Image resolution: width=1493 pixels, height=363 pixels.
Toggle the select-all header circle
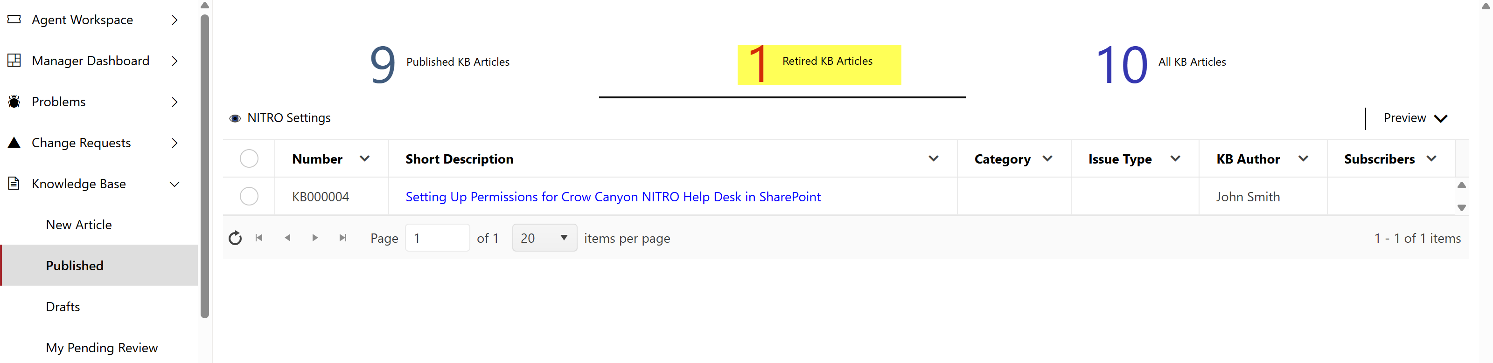coord(249,158)
